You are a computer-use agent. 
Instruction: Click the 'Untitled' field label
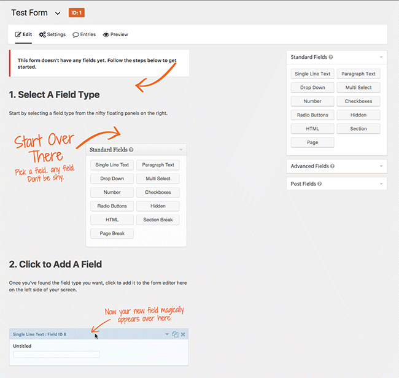[22, 346]
